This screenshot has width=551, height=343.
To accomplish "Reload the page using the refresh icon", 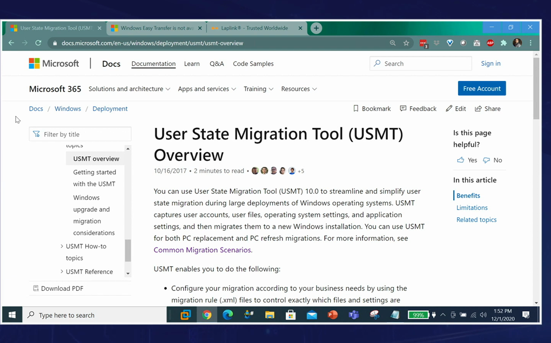I will click(38, 43).
